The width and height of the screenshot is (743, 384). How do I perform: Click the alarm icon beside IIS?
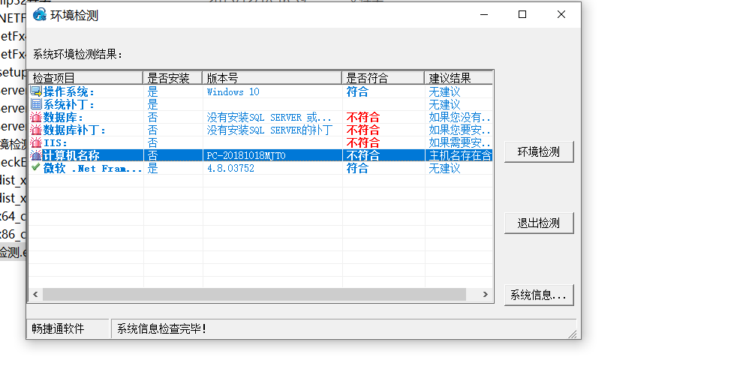36,142
